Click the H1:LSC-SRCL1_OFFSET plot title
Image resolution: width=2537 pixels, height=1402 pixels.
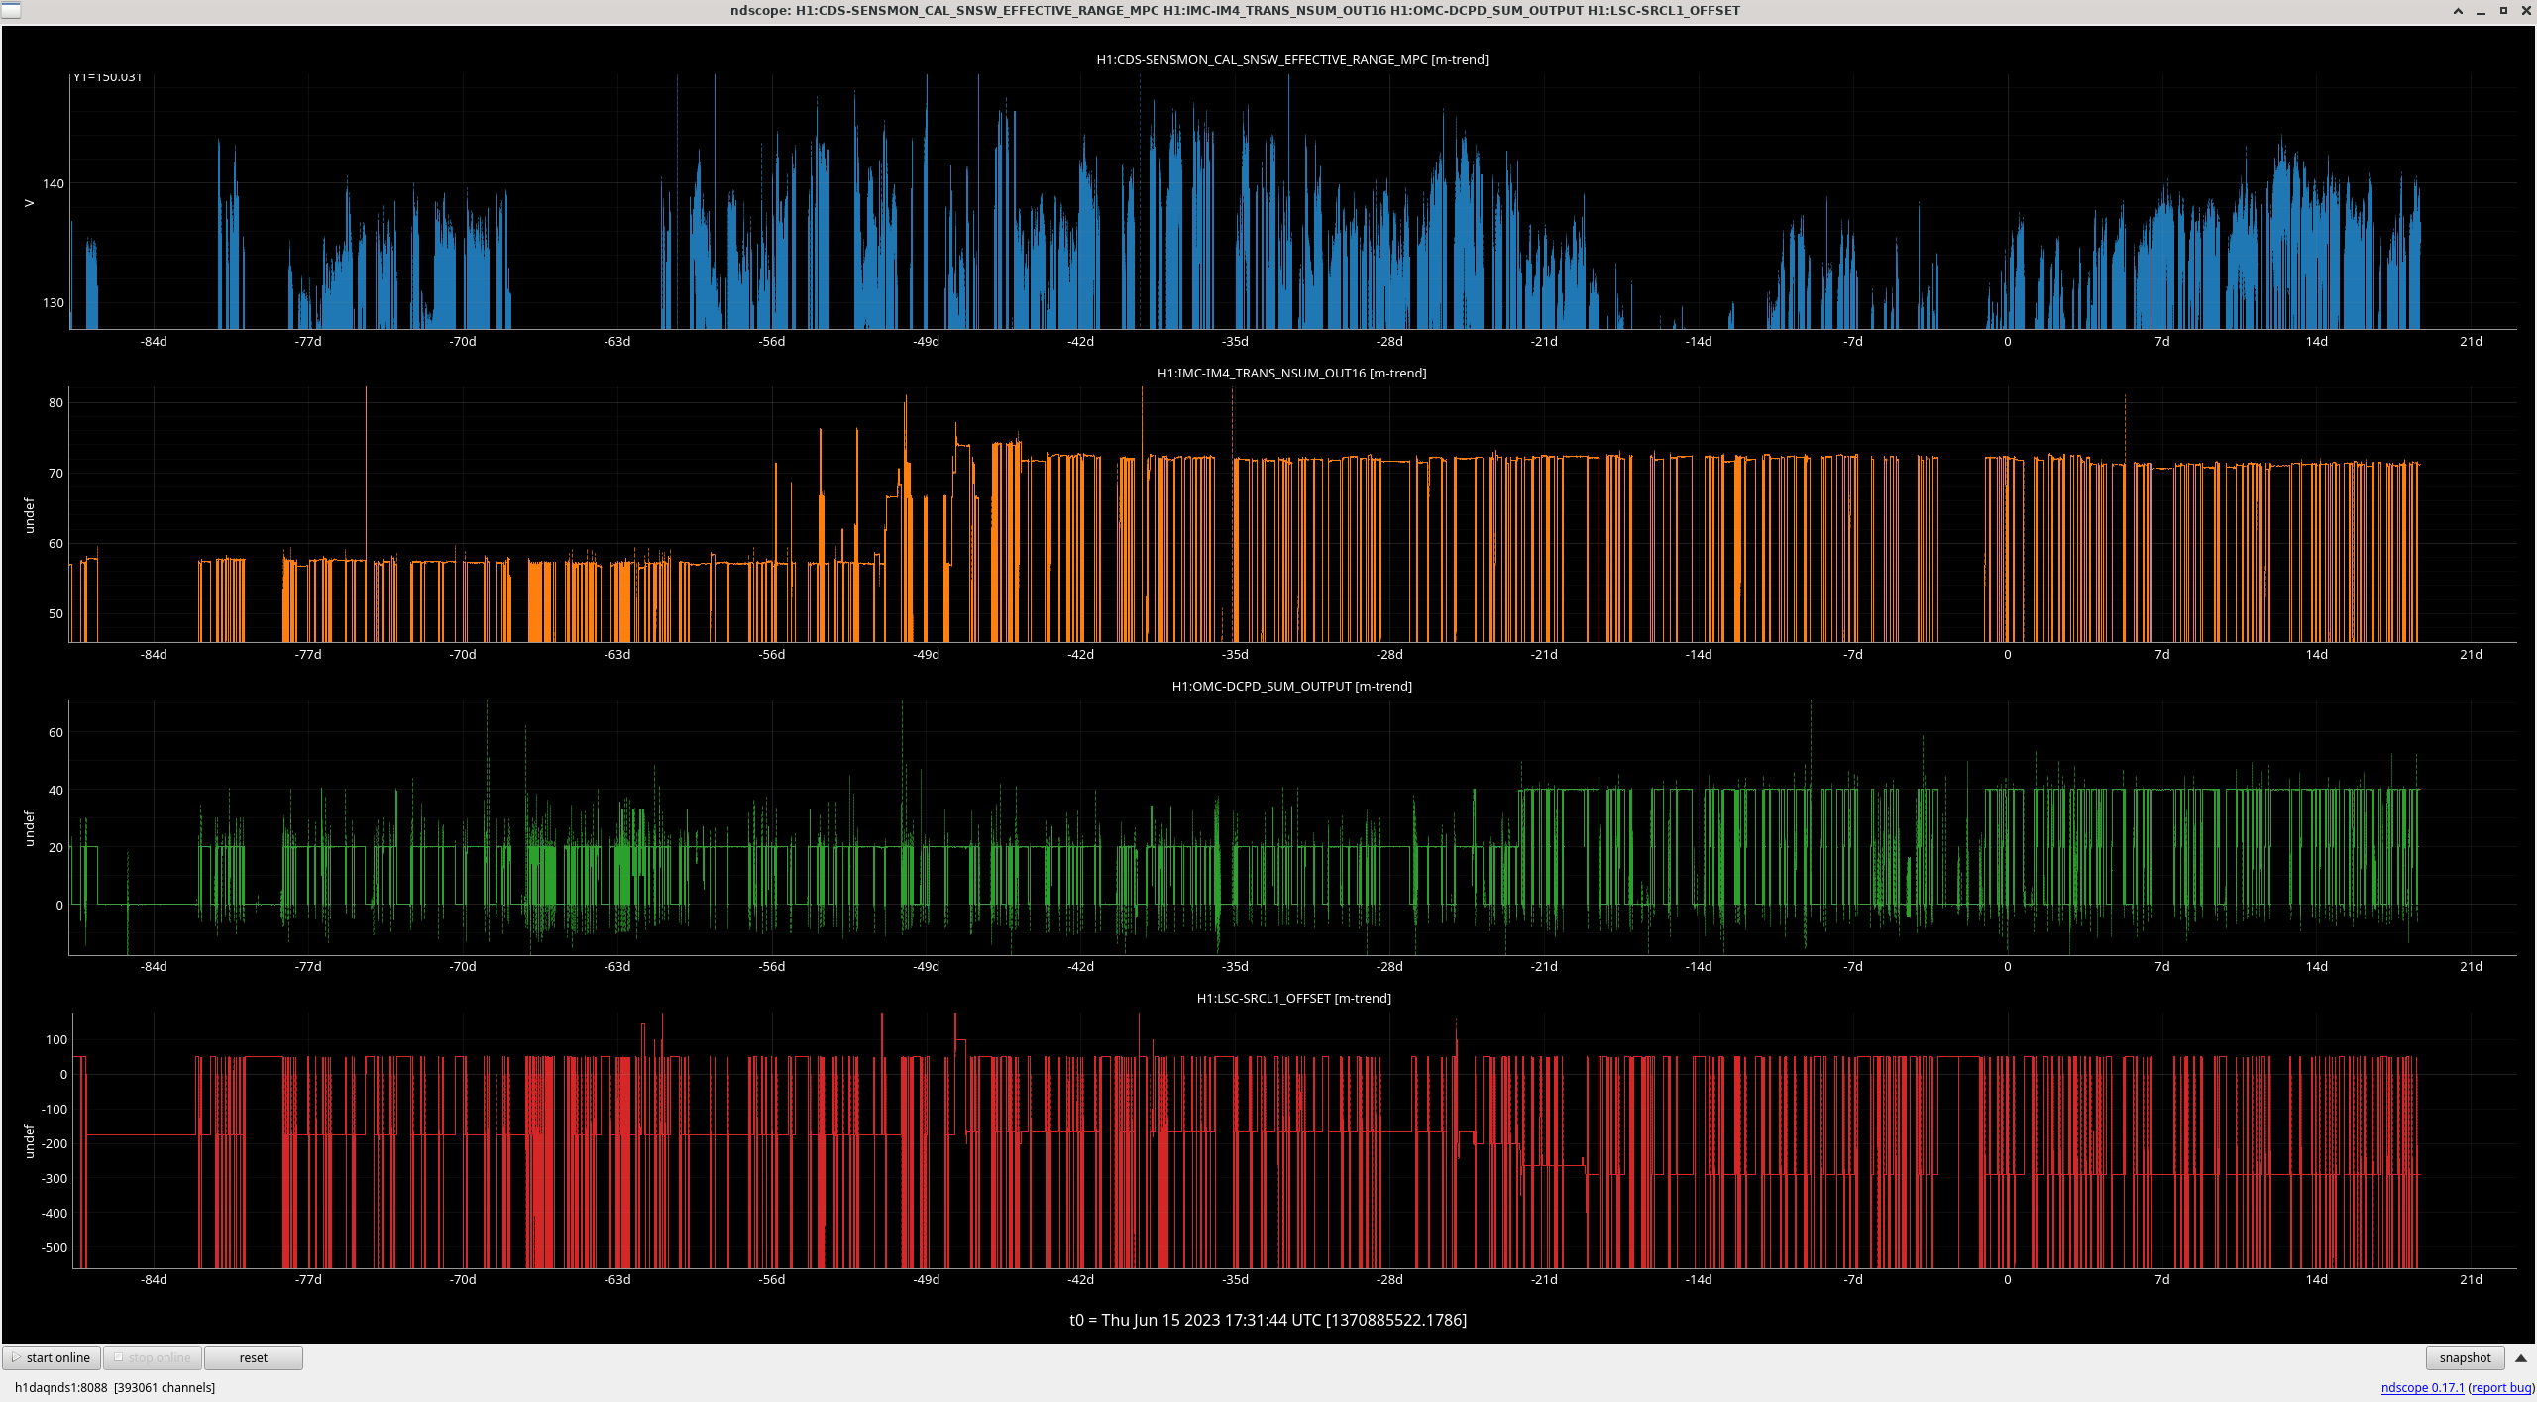click(1293, 998)
